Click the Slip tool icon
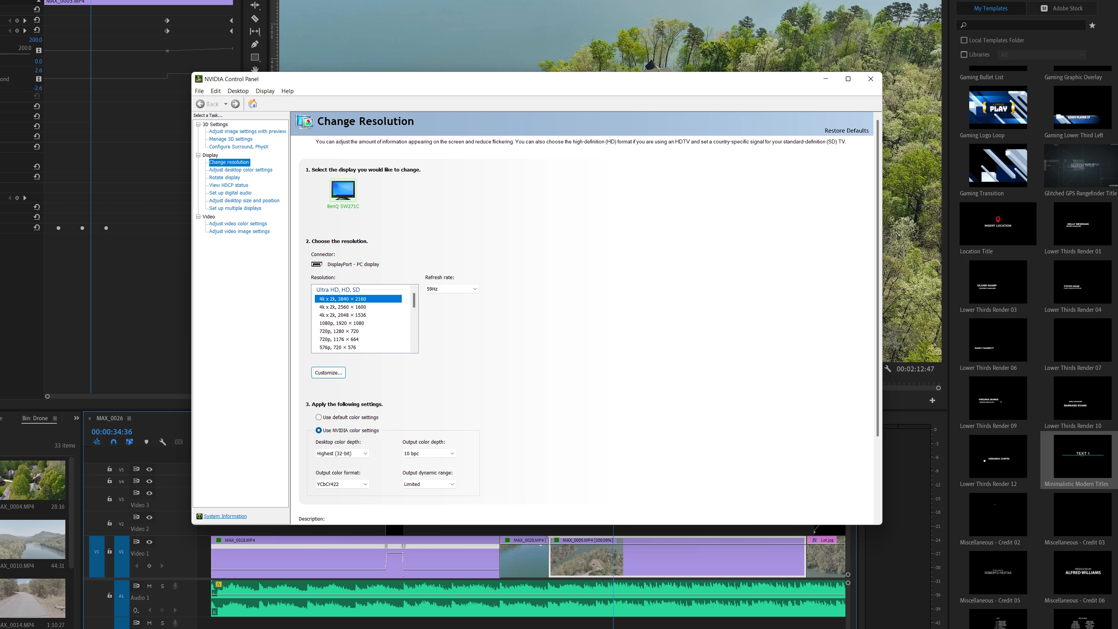 [255, 31]
